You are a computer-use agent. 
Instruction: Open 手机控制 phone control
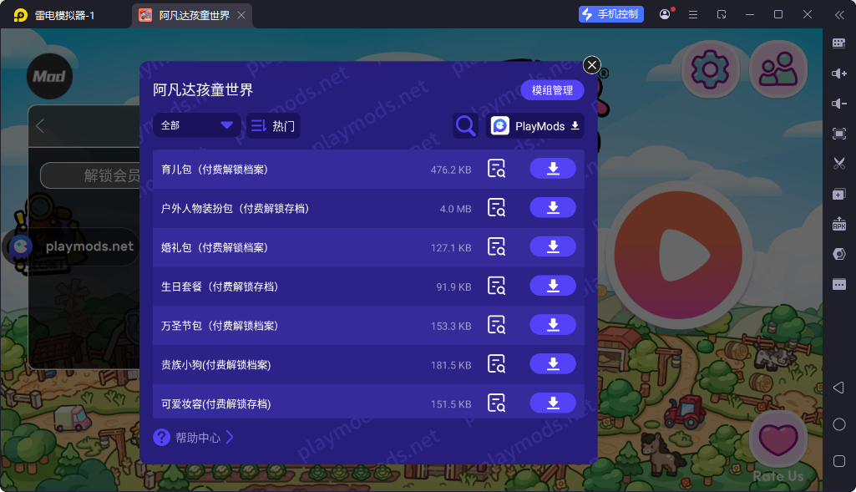[x=610, y=14]
